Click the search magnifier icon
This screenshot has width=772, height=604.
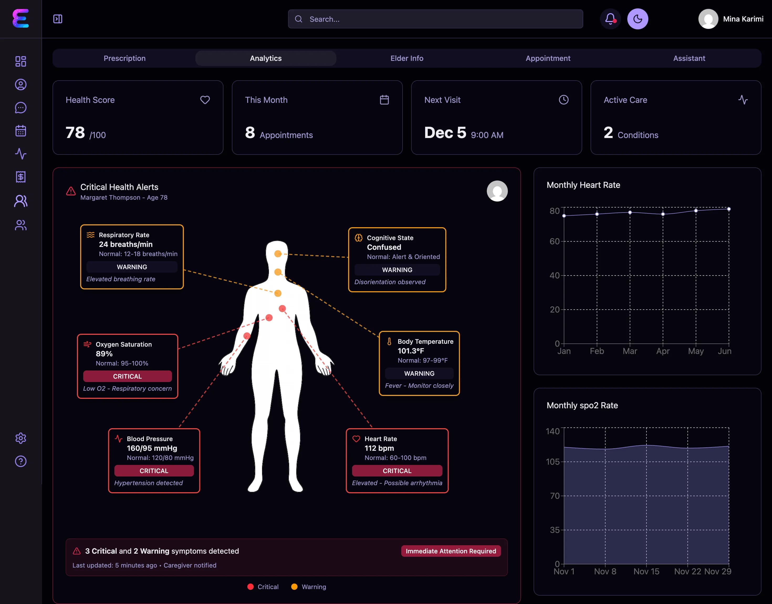[x=299, y=19]
